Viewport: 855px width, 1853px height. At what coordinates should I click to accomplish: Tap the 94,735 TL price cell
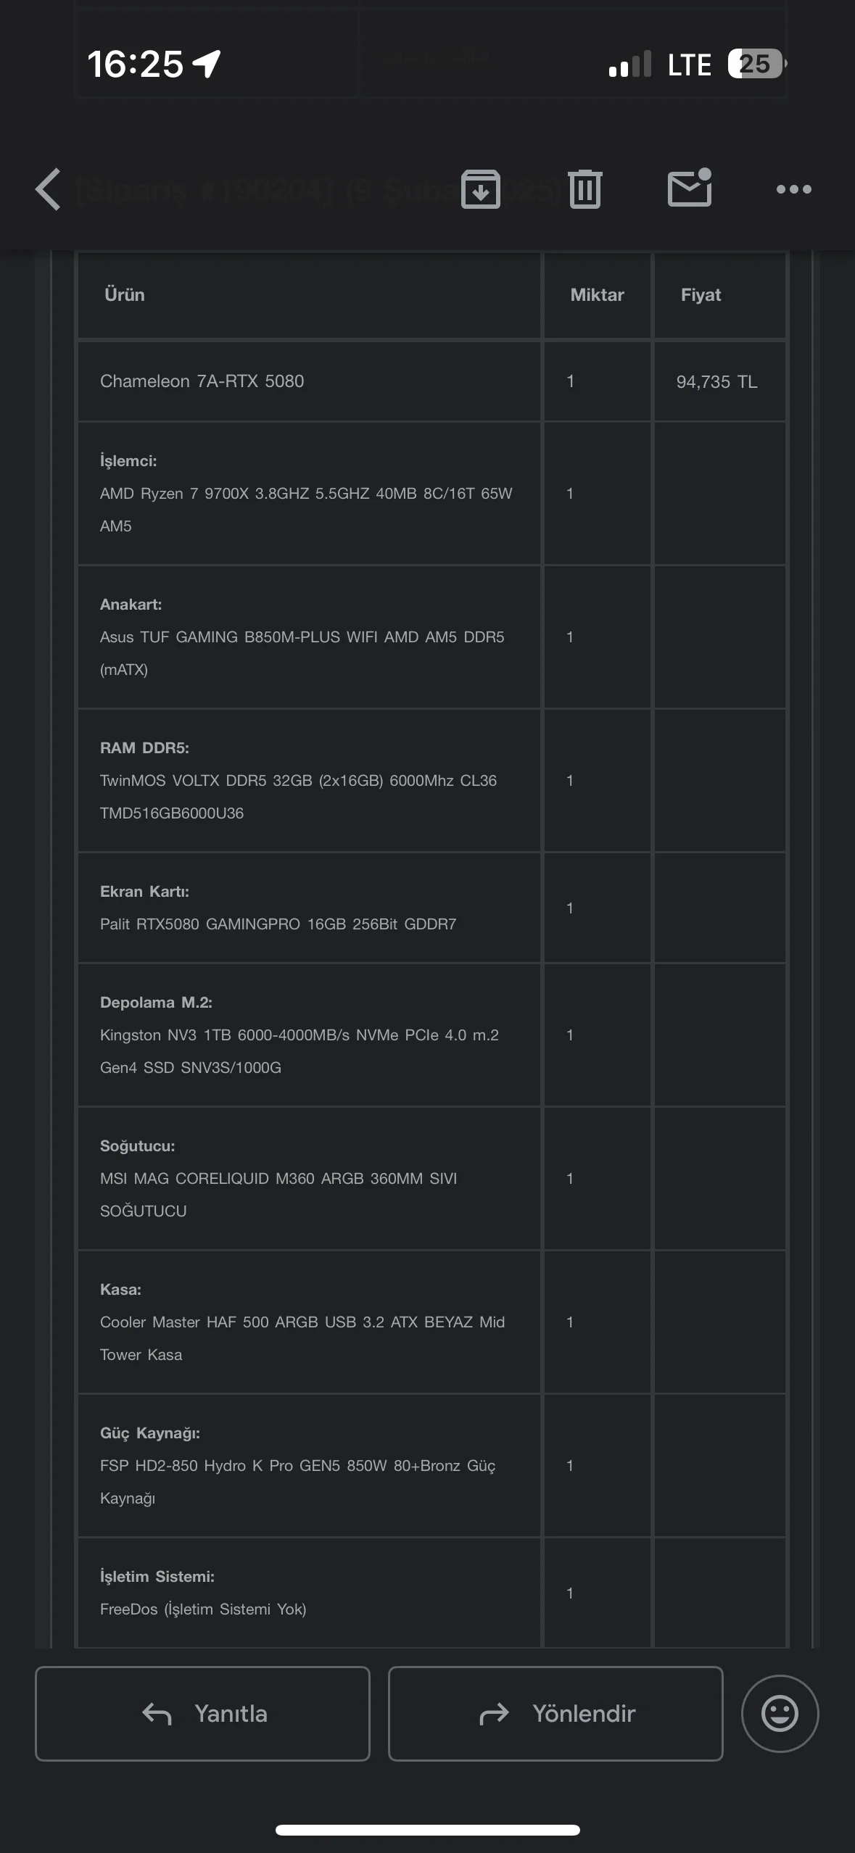pos(716,382)
